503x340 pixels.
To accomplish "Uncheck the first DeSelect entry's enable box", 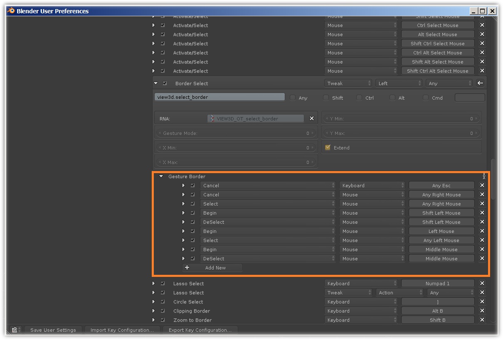I will click(x=192, y=222).
